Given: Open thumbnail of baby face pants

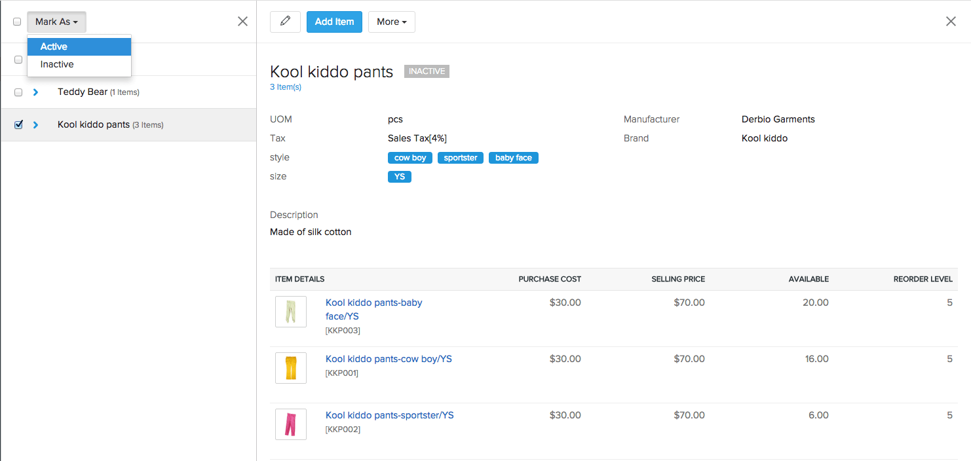Looking at the screenshot, I should click(x=290, y=311).
